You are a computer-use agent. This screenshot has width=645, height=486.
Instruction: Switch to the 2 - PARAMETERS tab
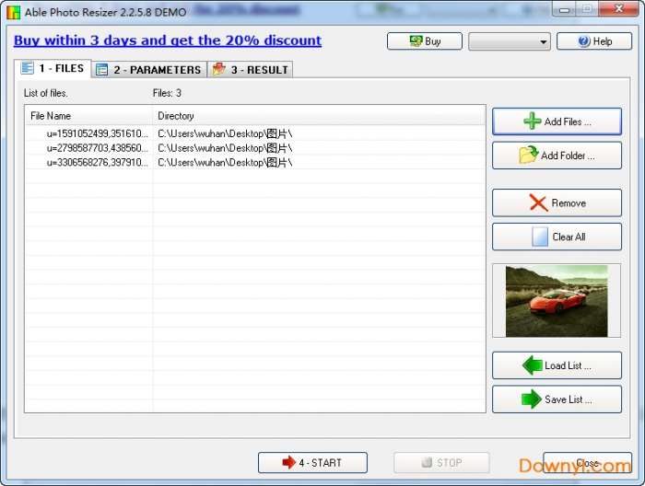pyautogui.click(x=149, y=70)
